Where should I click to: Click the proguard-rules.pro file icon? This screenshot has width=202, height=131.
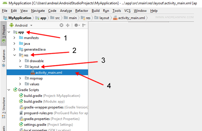21,113
